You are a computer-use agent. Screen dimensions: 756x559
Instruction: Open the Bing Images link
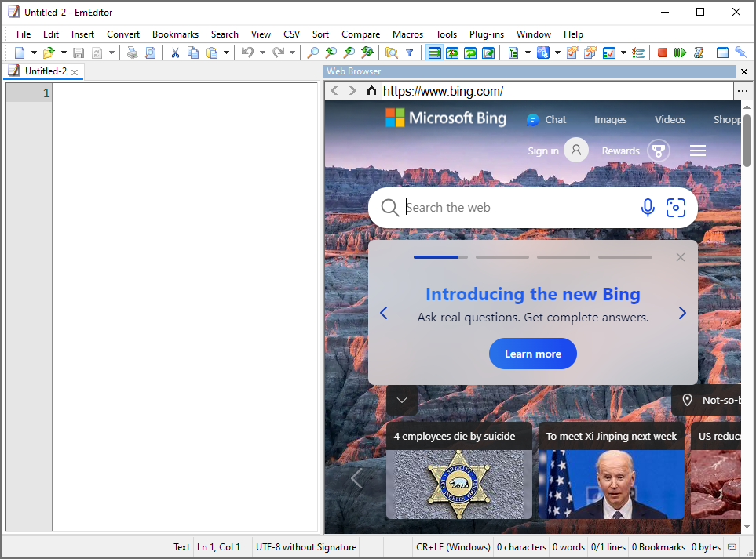pyautogui.click(x=611, y=119)
